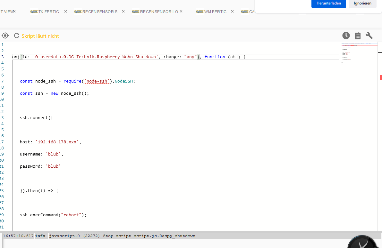The image size is (382, 248).
Task: Click the 'info' log level label
Action: (40, 236)
